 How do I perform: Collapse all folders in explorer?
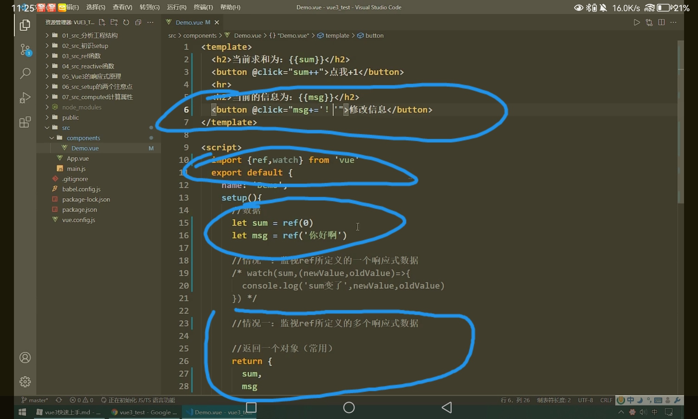[138, 22]
